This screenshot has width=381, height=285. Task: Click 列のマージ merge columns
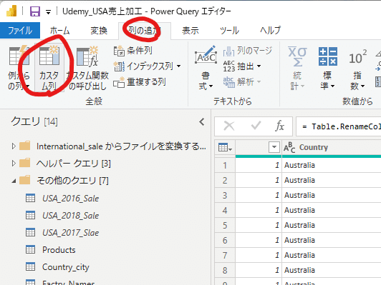tap(247, 51)
